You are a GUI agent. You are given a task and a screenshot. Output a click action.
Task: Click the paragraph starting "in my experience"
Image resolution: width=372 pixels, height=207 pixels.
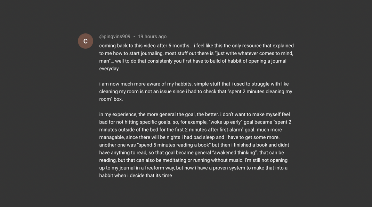tap(195, 145)
